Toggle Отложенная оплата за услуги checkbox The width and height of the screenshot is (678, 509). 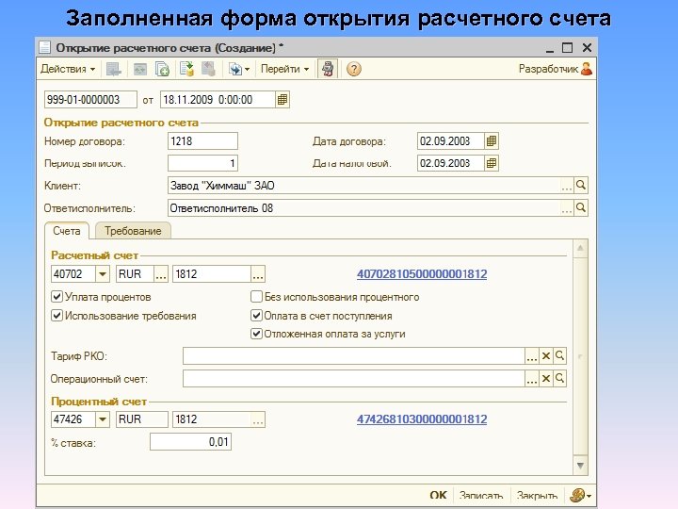point(256,334)
